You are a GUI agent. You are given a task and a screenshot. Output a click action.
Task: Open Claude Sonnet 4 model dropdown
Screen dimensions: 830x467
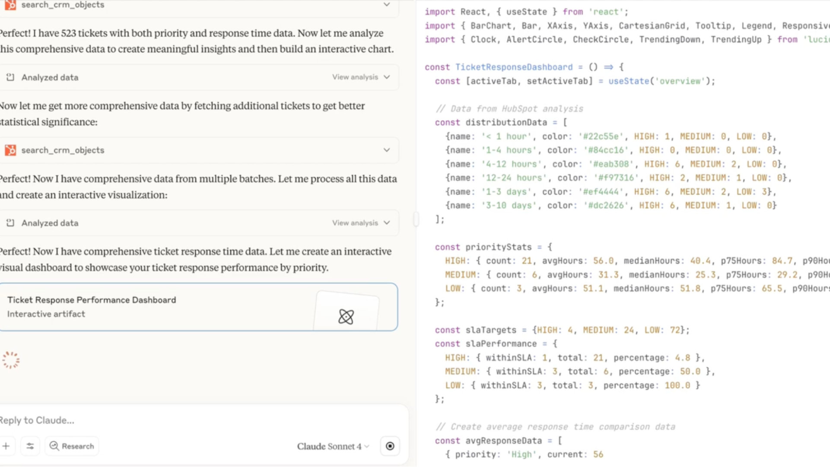pos(333,446)
